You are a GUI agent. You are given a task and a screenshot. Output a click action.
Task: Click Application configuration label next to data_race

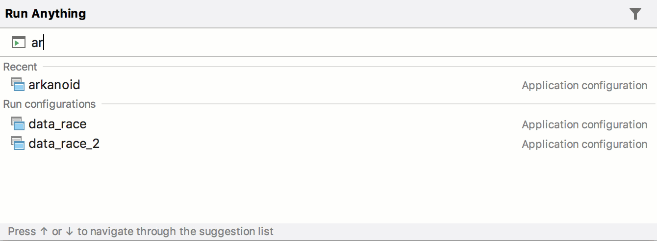point(584,124)
